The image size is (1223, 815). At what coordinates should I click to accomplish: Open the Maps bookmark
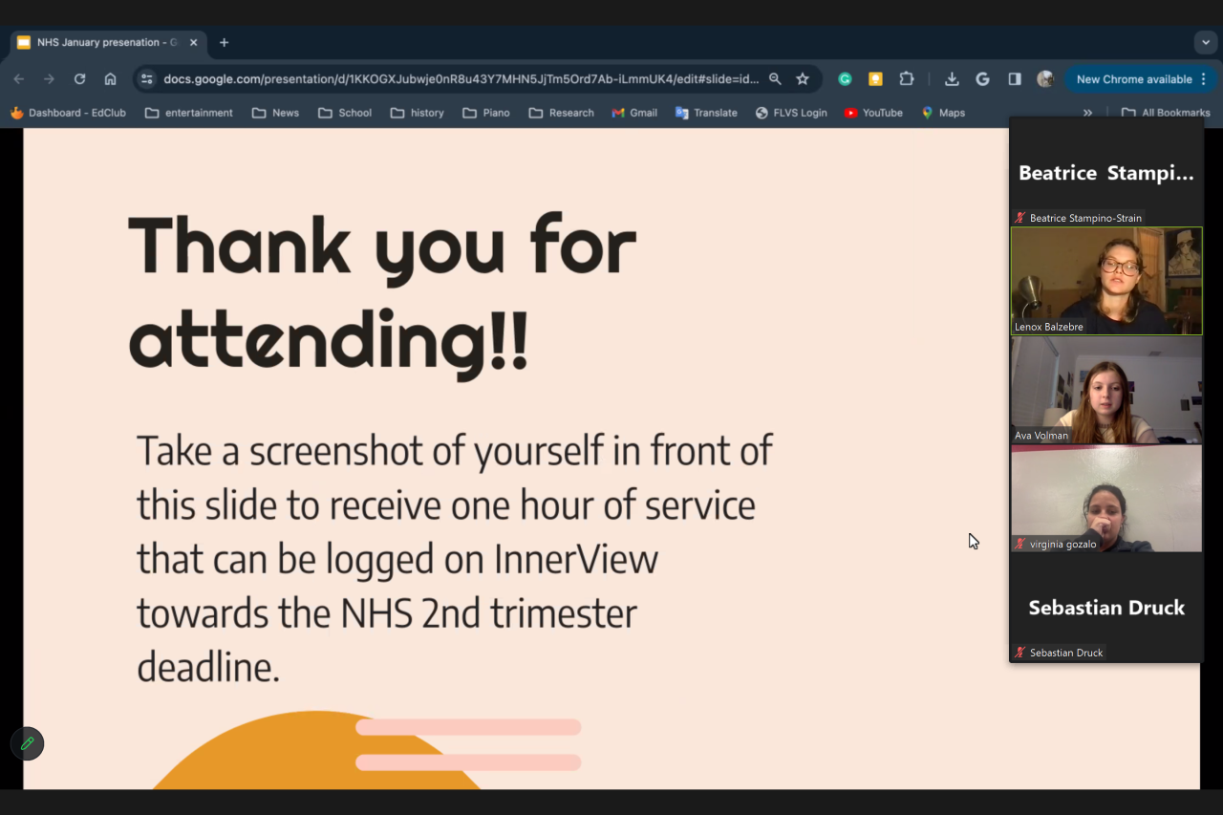943,113
